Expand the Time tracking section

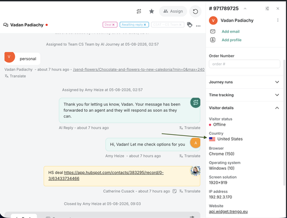point(245,95)
